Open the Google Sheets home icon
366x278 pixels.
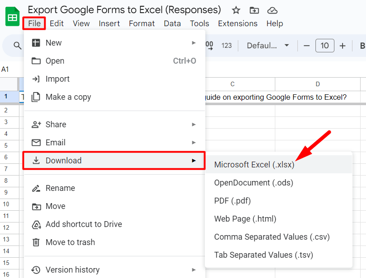[12, 16]
